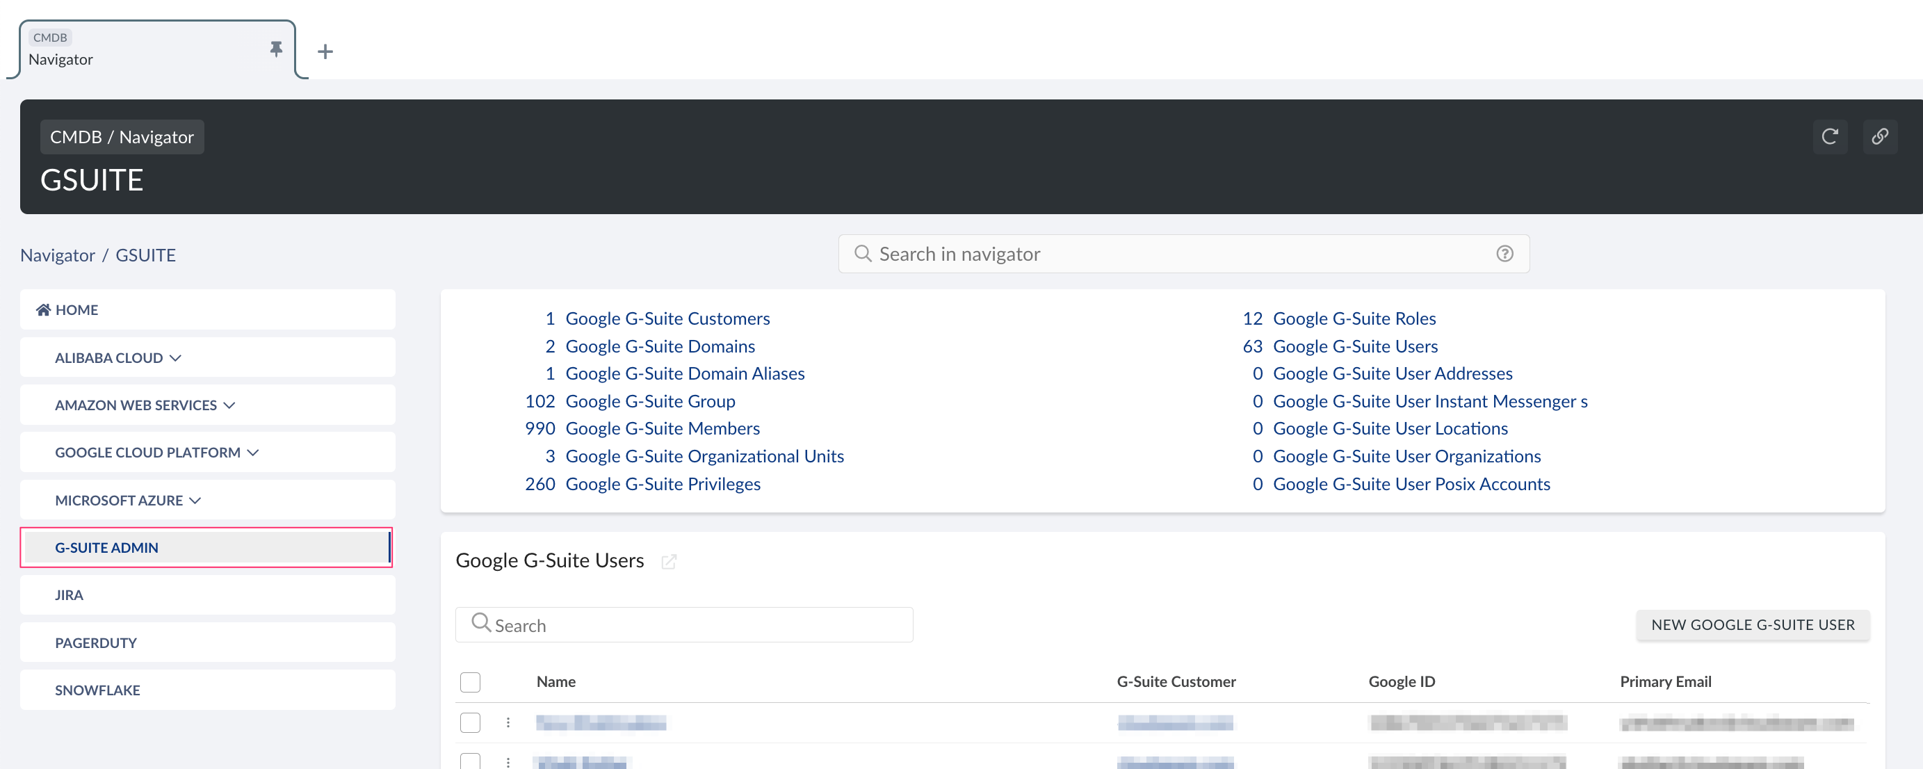Click NEW GOOGLE G-SUITE USER button
Screen dimensions: 1923x769
(1753, 625)
